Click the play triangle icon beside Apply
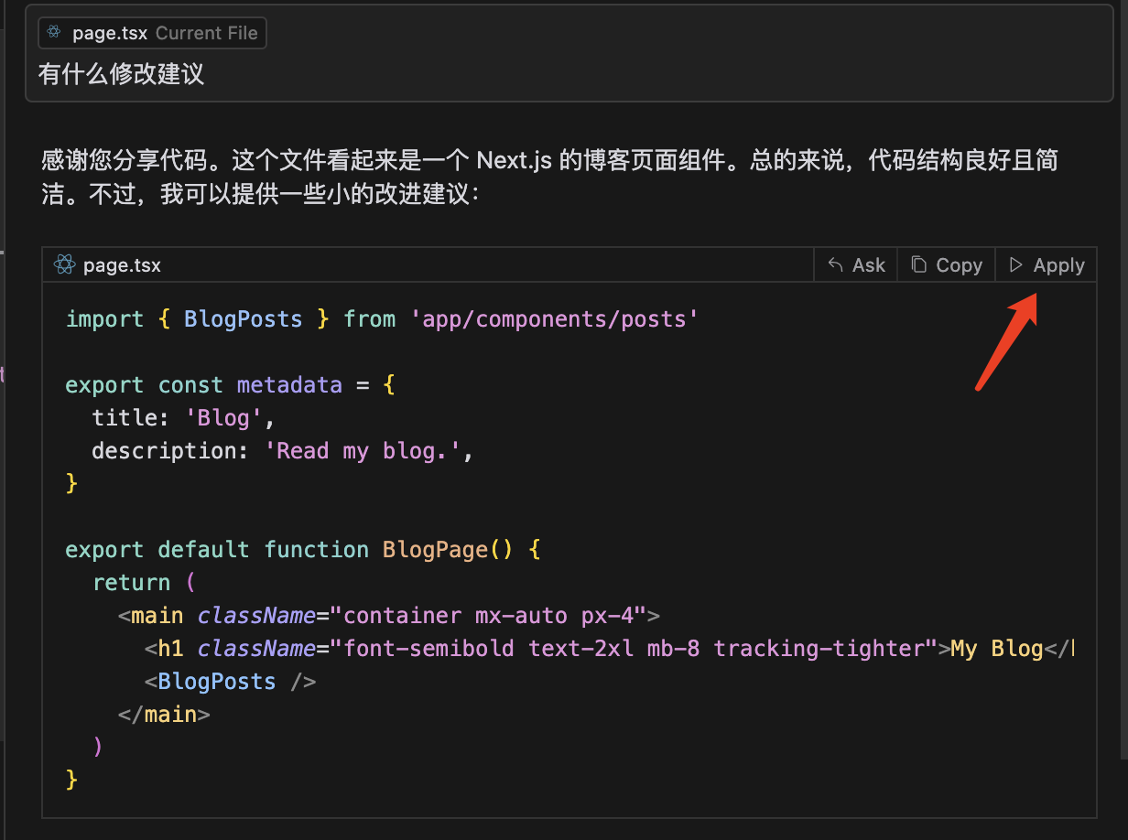The height and width of the screenshot is (840, 1128). point(1015,265)
